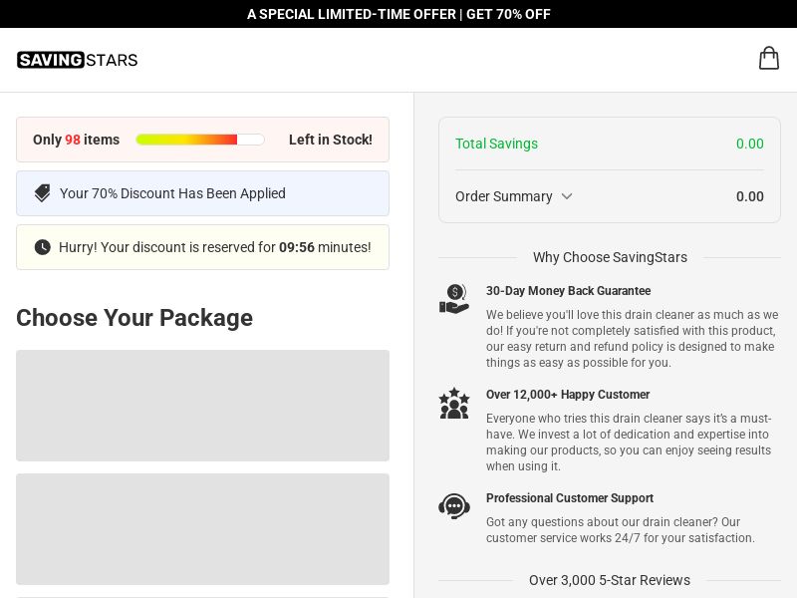Screen dimensions: 797x598
Task: Click the Over 3,000 5-Star Reviews heading
Action: tap(609, 580)
